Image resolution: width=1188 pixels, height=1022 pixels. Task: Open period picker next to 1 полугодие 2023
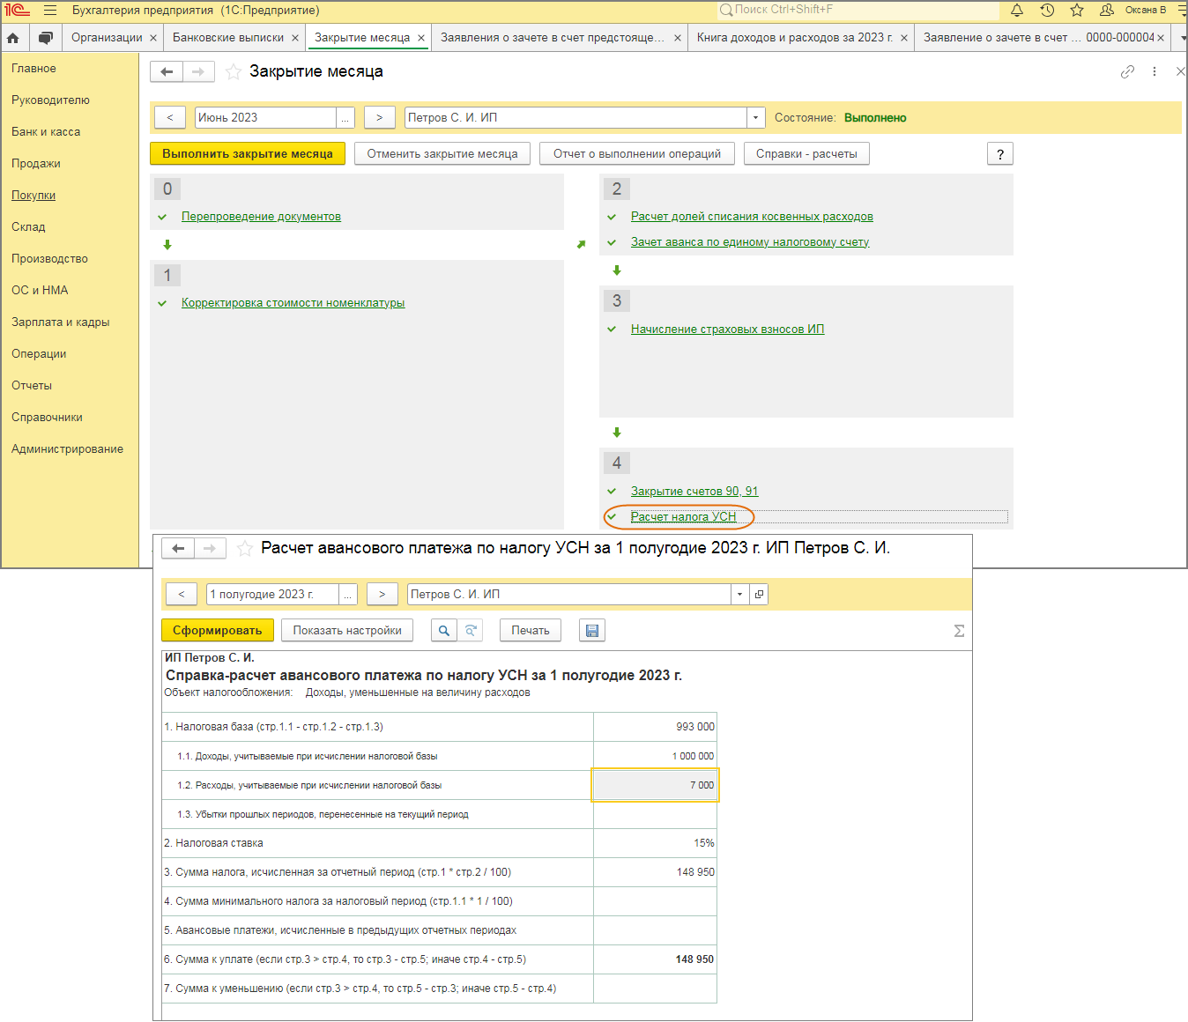point(348,594)
